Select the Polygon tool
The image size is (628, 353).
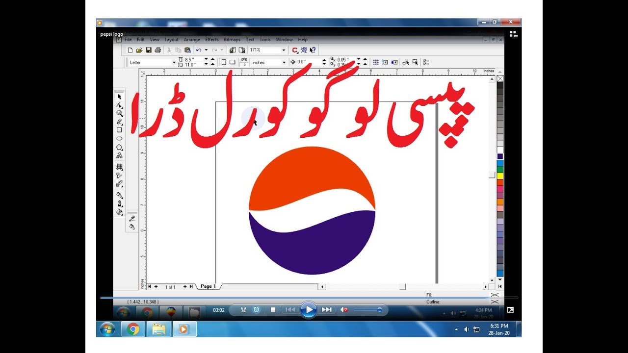(x=119, y=147)
